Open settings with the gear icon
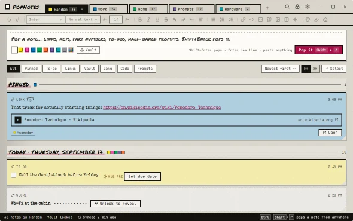The image size is (353, 221). (x=308, y=7)
